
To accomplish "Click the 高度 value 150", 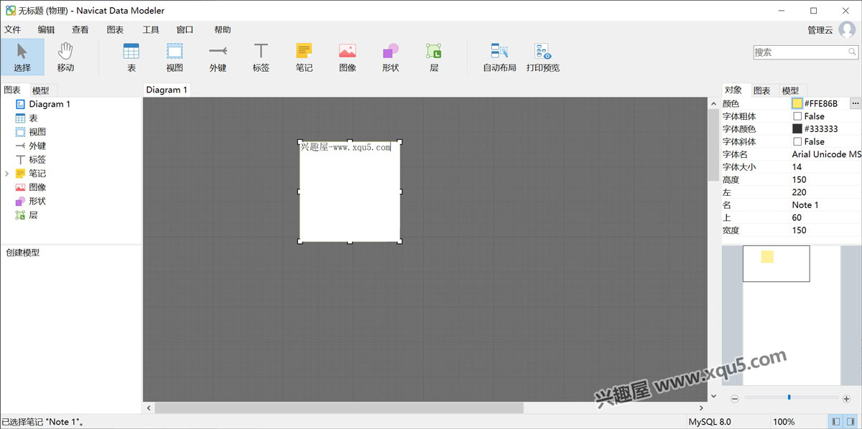I will [800, 180].
